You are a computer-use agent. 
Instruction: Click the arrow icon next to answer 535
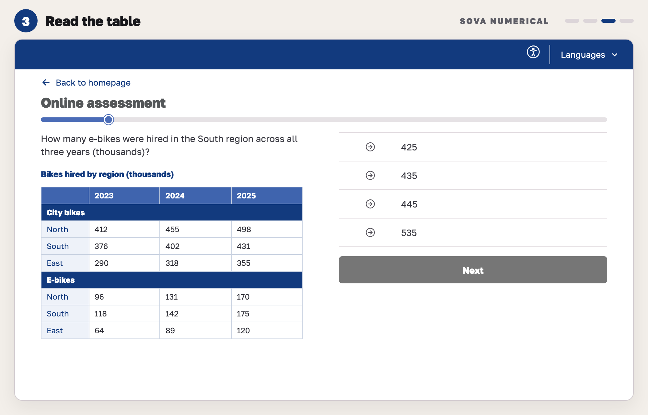370,232
